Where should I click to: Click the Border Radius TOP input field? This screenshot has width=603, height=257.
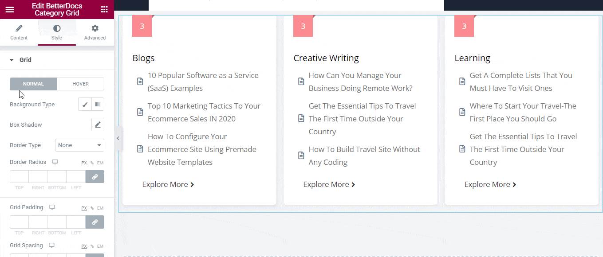(19, 176)
